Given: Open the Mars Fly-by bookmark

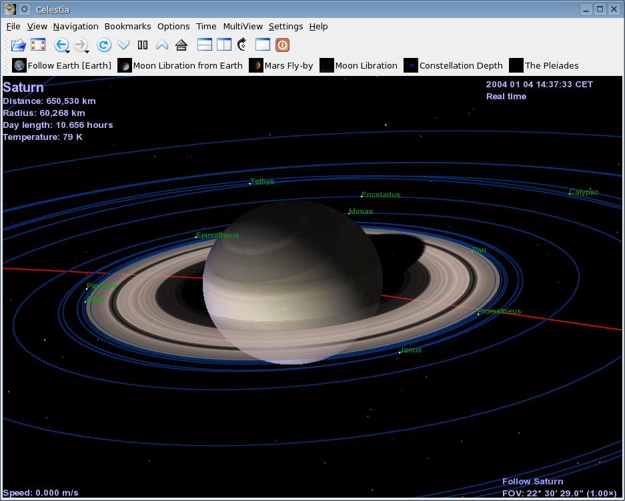Looking at the screenshot, I should [281, 65].
